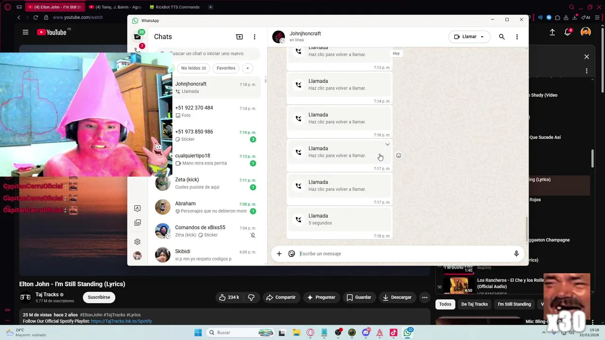605x340 pixels.
Task: Click the Preguntar button
Action: [x=321, y=297]
